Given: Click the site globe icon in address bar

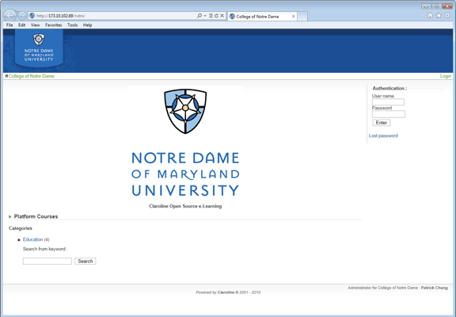Looking at the screenshot, I should [32, 16].
